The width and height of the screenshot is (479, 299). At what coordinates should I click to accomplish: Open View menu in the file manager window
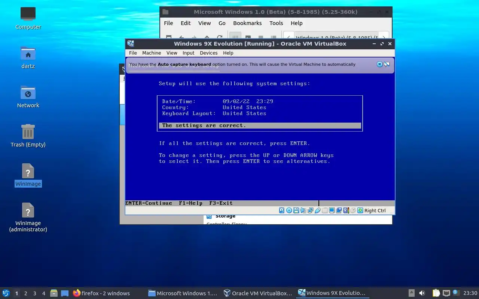[x=204, y=23]
